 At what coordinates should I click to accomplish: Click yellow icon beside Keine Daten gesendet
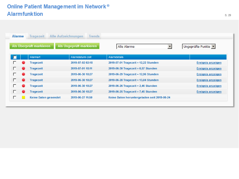pyautogui.click(x=24, y=97)
